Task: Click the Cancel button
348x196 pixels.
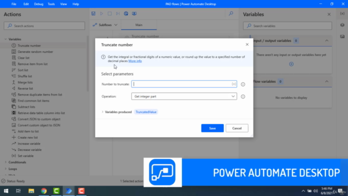Action: pyautogui.click(x=237, y=128)
